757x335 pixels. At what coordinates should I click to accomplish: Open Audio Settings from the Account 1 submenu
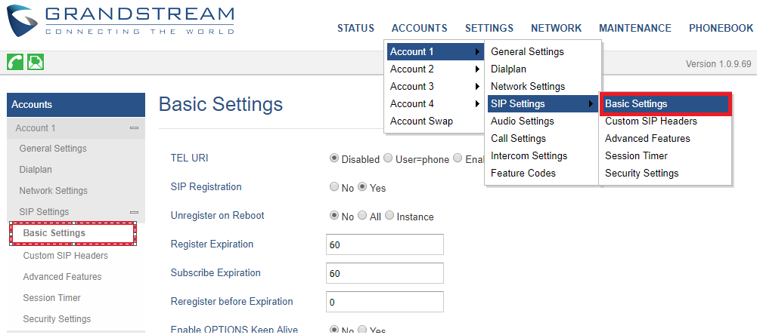pos(523,121)
